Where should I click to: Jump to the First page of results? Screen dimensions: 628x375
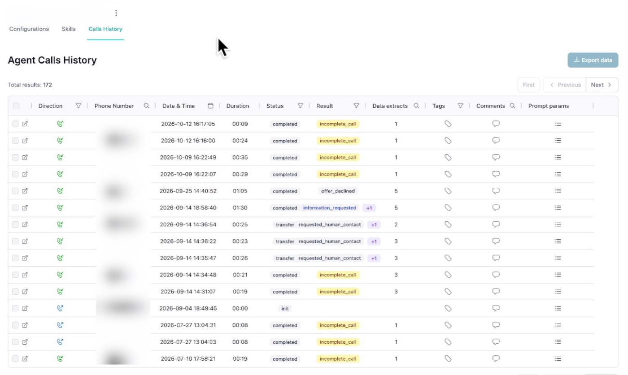tap(529, 85)
